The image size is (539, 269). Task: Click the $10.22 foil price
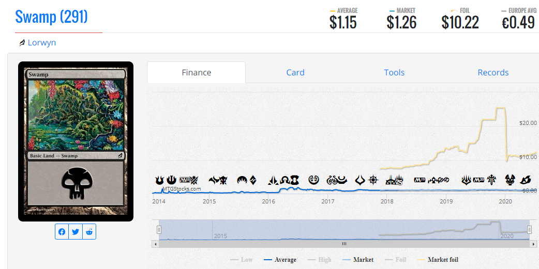pos(460,23)
